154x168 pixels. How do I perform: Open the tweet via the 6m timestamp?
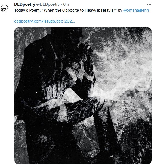66,4
